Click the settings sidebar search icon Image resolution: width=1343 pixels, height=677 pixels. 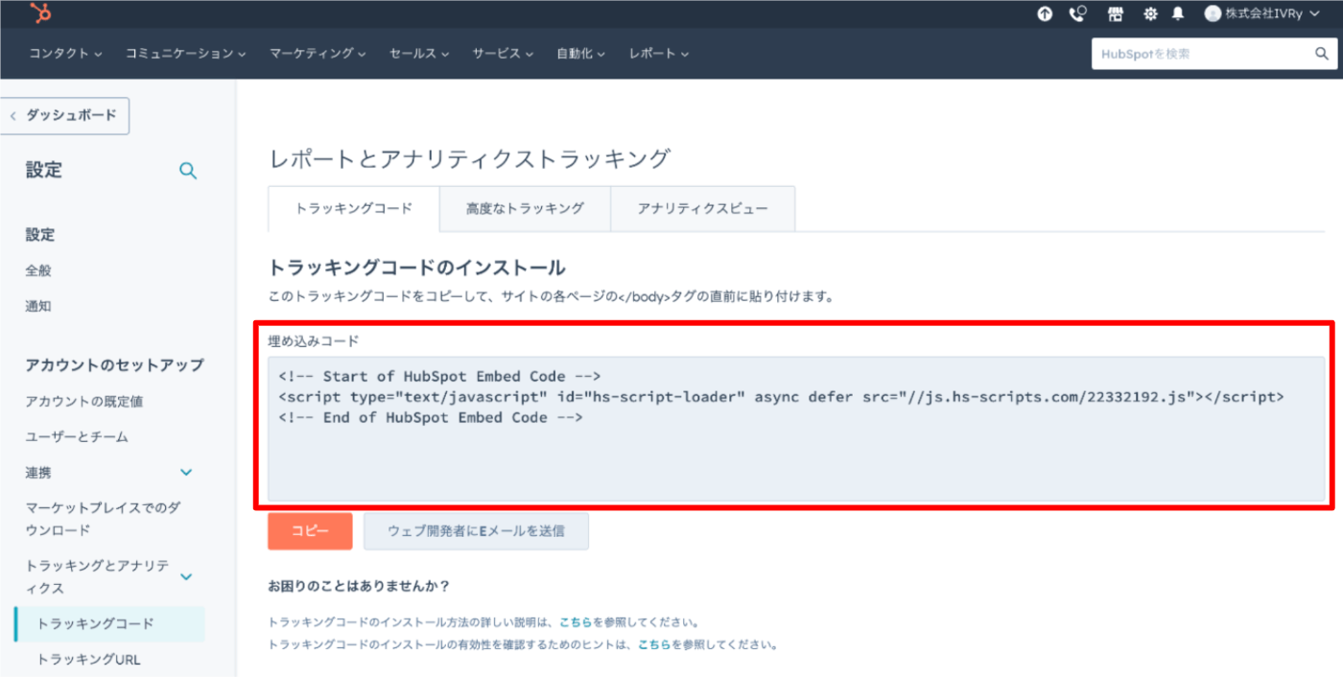(x=188, y=171)
